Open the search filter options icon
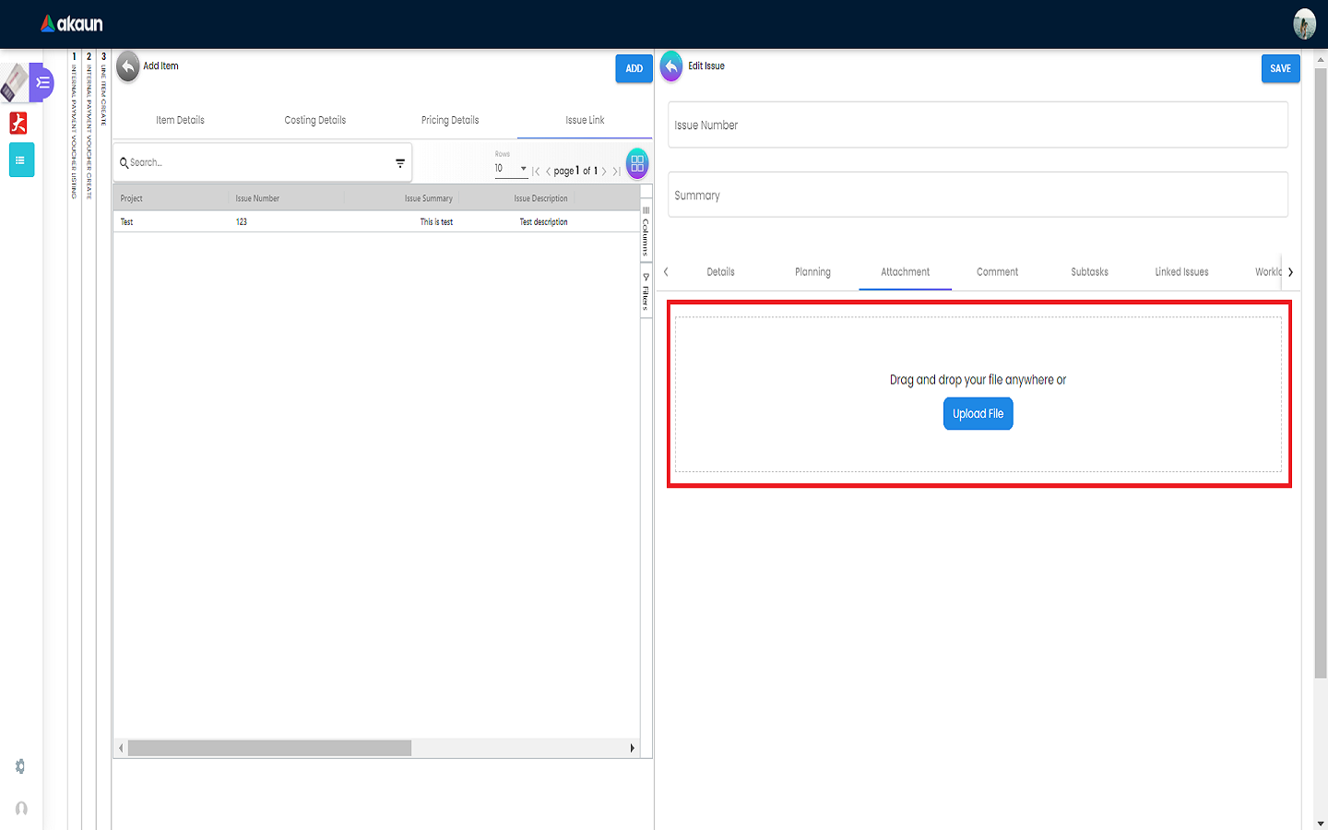The height and width of the screenshot is (830, 1328). [x=400, y=163]
